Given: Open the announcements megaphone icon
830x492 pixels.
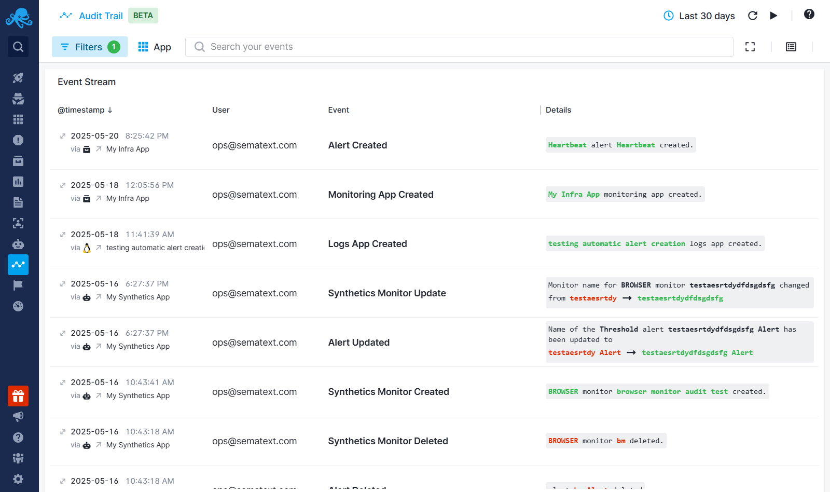Looking at the screenshot, I should tap(18, 417).
